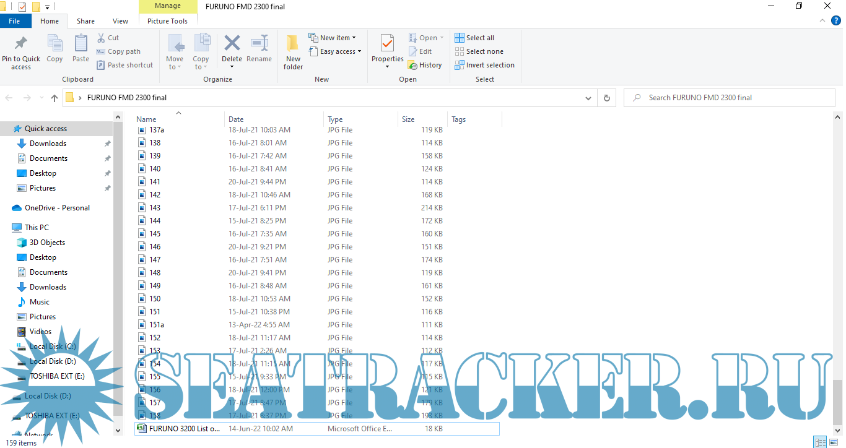
Task: Open the File menu tab
Action: tap(14, 21)
